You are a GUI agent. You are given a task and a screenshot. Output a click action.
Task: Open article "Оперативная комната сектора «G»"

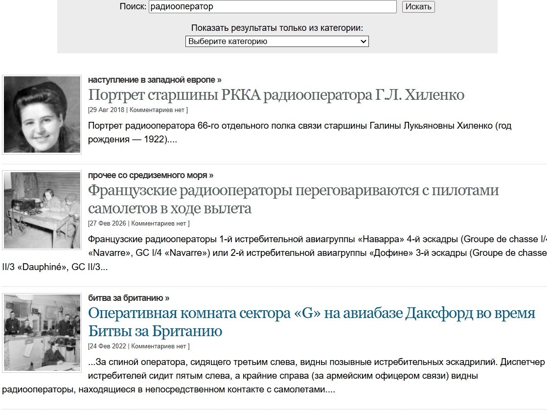312,313
